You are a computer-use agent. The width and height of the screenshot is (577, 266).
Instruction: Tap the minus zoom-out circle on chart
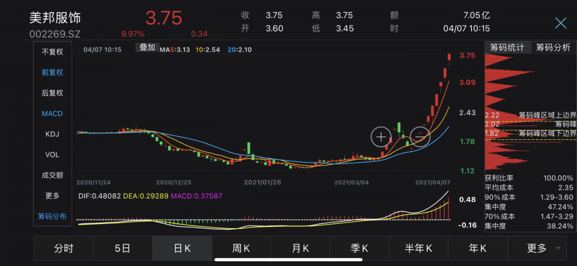point(420,137)
